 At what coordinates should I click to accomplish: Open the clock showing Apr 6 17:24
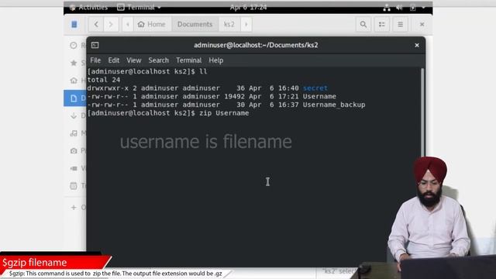tap(248, 7)
